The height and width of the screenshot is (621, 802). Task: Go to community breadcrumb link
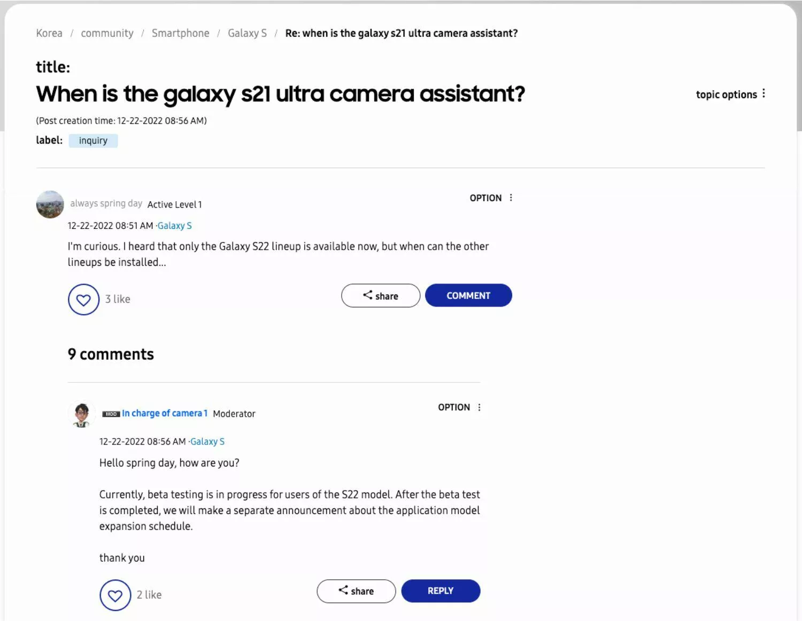[107, 33]
